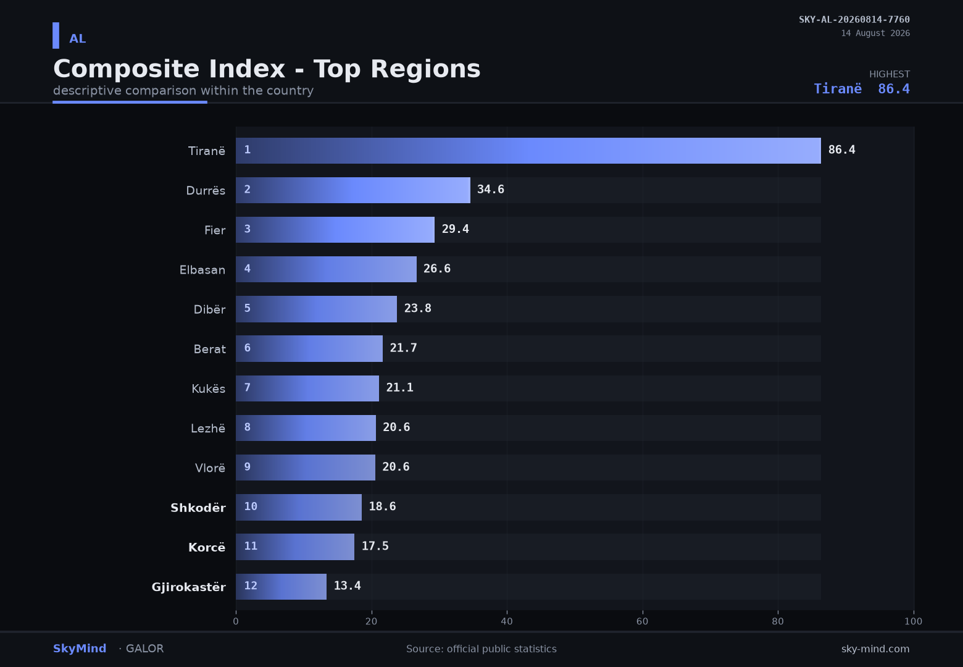Click the 20.6 value in the Vlorë row
This screenshot has width=963, height=667.
pyautogui.click(x=396, y=466)
